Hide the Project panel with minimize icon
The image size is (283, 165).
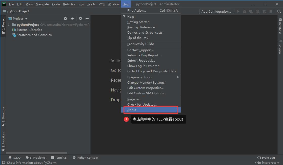[87, 18]
